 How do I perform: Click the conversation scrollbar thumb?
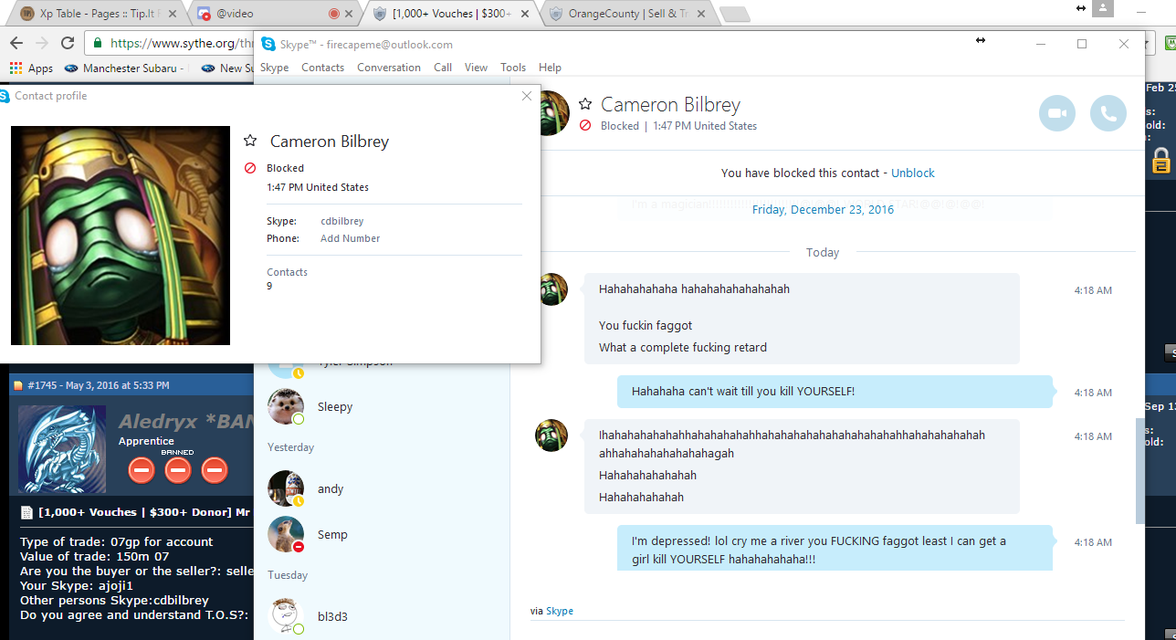(x=1139, y=471)
